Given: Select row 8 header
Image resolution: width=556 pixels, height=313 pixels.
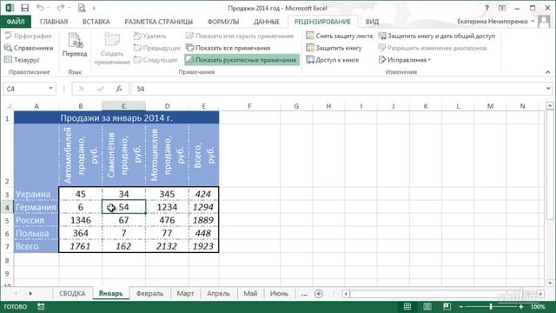Looking at the screenshot, I should pos(7,261).
